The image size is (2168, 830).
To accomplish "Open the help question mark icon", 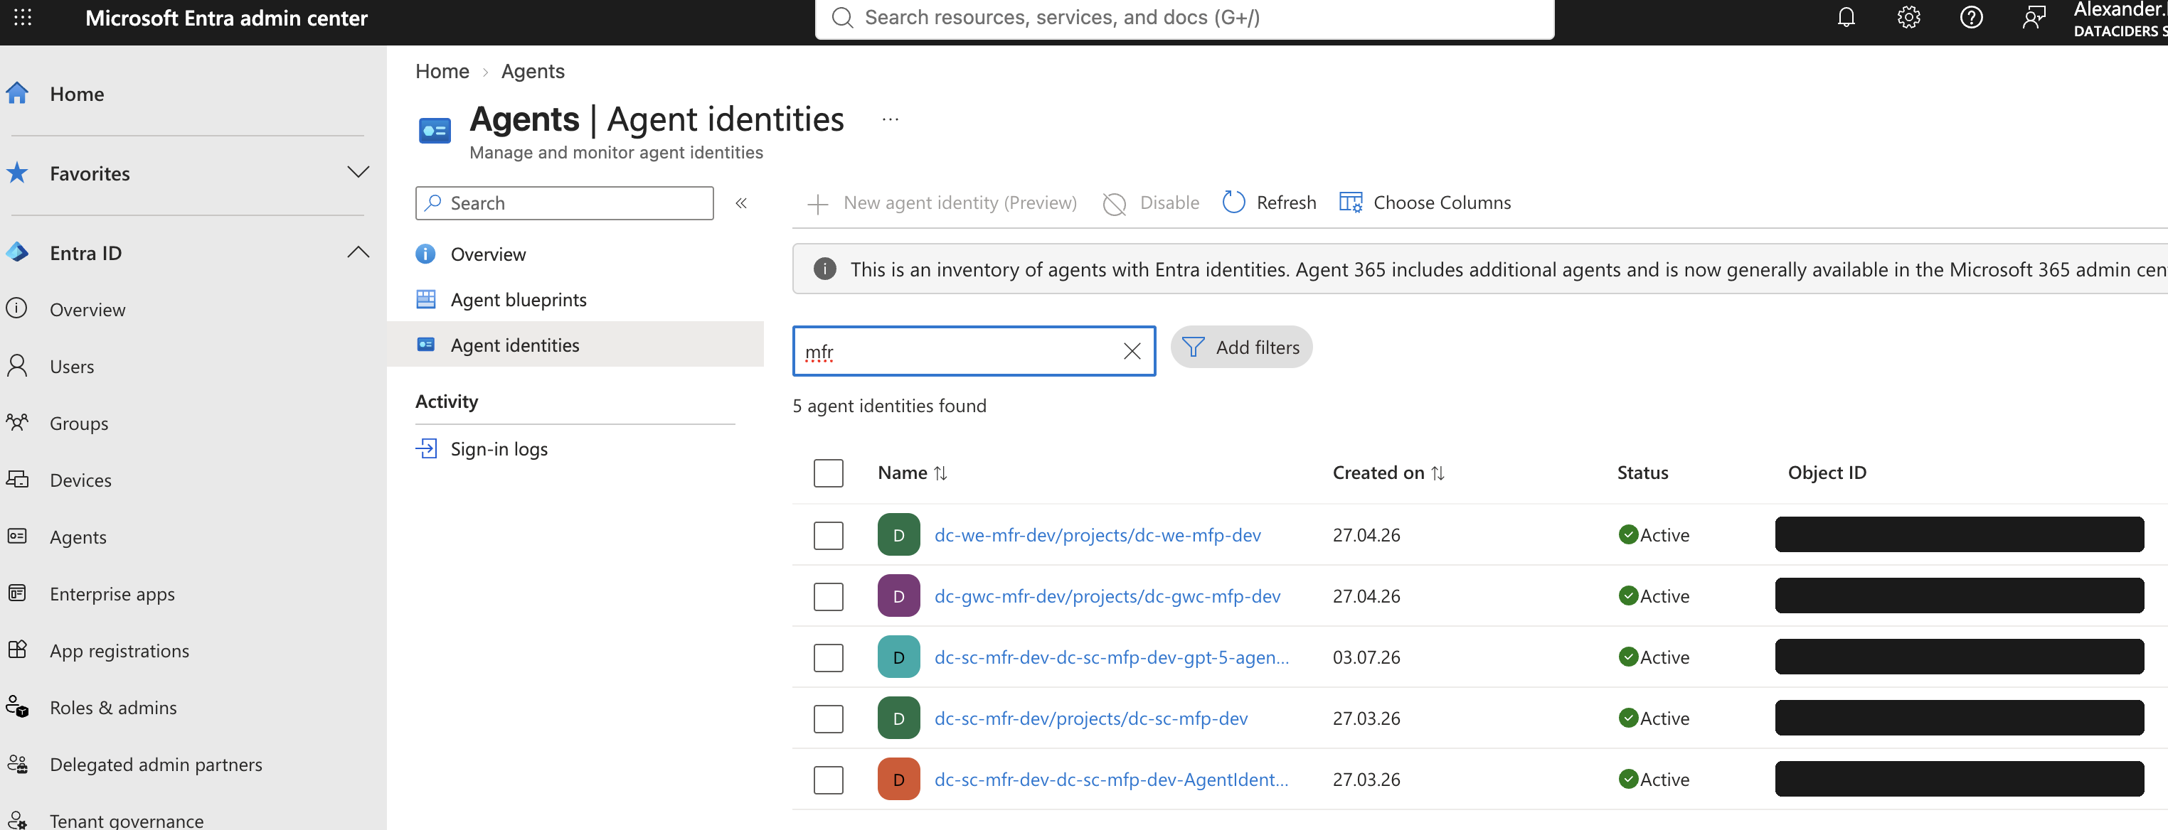I will pyautogui.click(x=1971, y=18).
